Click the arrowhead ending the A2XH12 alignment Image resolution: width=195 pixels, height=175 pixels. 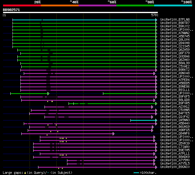pos(152,107)
